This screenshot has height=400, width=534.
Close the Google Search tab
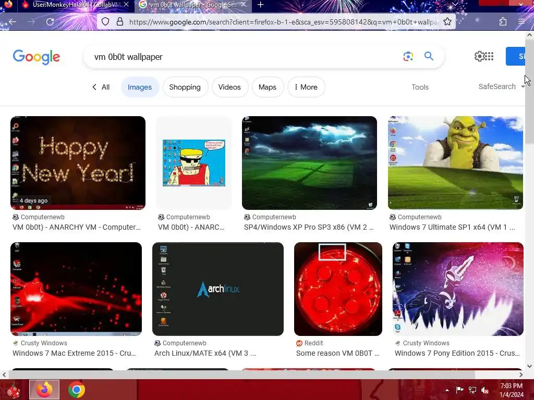pos(244,5)
